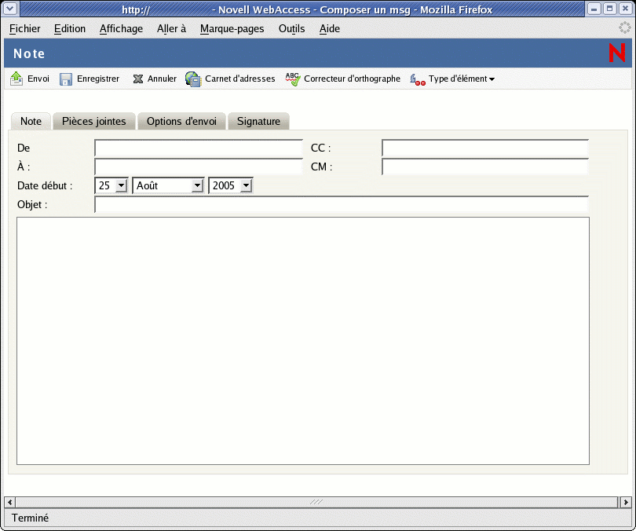636x531 pixels.
Task: Expand the Type d'élément dropdown arrow
Action: point(492,79)
